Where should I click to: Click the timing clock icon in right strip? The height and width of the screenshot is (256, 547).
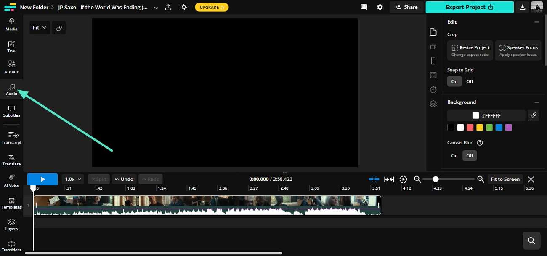coord(433,89)
